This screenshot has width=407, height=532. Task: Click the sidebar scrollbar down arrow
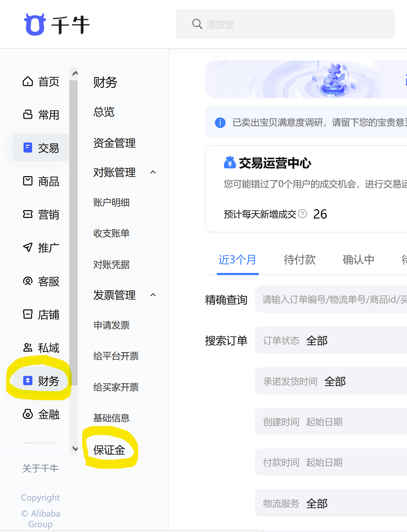coord(75,449)
